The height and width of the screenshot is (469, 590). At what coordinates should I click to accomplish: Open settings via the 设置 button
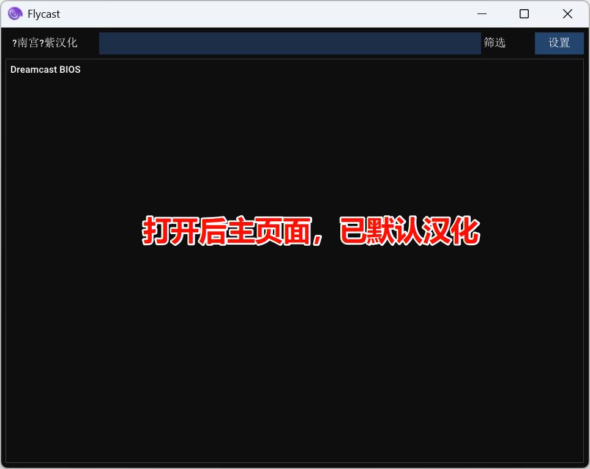(x=559, y=43)
